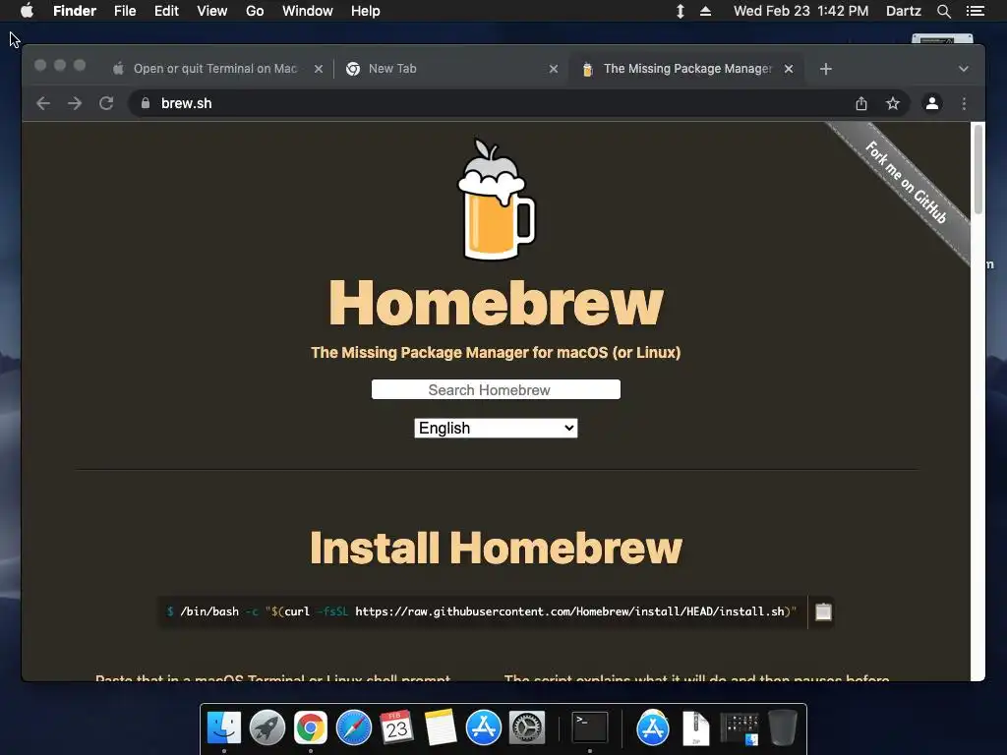Close the New Tab tab

(554, 69)
